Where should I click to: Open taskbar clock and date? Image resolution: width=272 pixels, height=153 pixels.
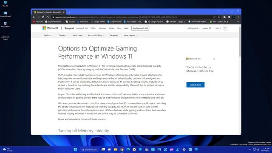[266, 150]
